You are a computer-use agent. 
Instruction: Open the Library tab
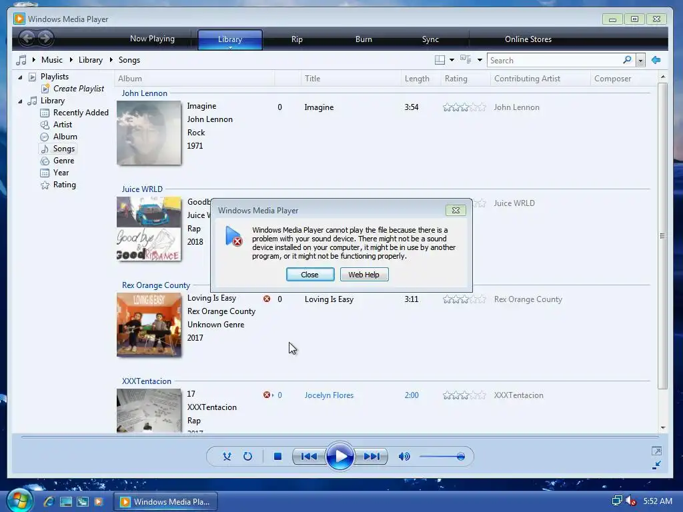(x=230, y=39)
